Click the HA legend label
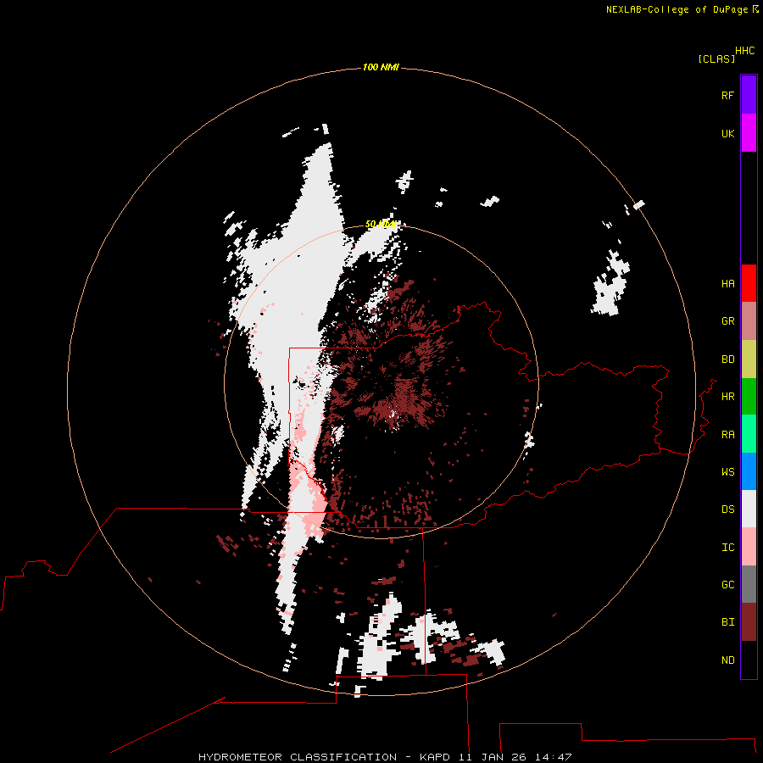The width and height of the screenshot is (763, 763). click(727, 284)
